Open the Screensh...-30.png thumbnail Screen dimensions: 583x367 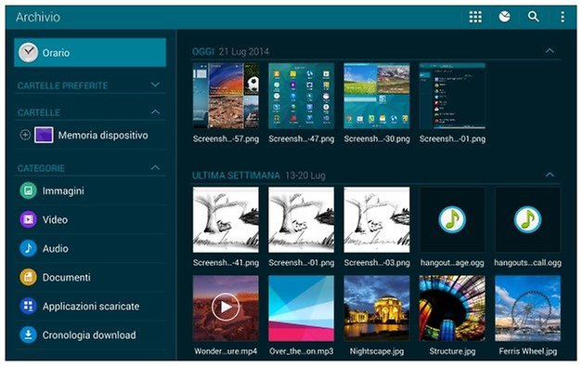pyautogui.click(x=377, y=96)
